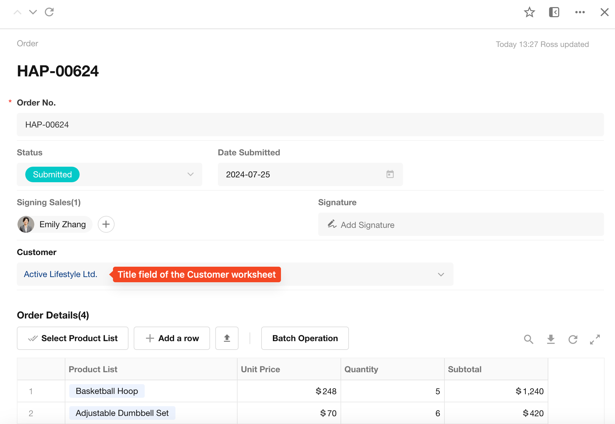Click Add Signature field
615x424 pixels.
pyautogui.click(x=367, y=225)
